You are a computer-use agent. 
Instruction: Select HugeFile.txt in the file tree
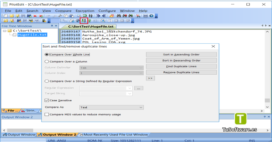click(x=32, y=35)
